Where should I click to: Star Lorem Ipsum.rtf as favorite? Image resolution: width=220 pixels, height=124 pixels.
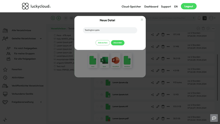coord(101,107)
